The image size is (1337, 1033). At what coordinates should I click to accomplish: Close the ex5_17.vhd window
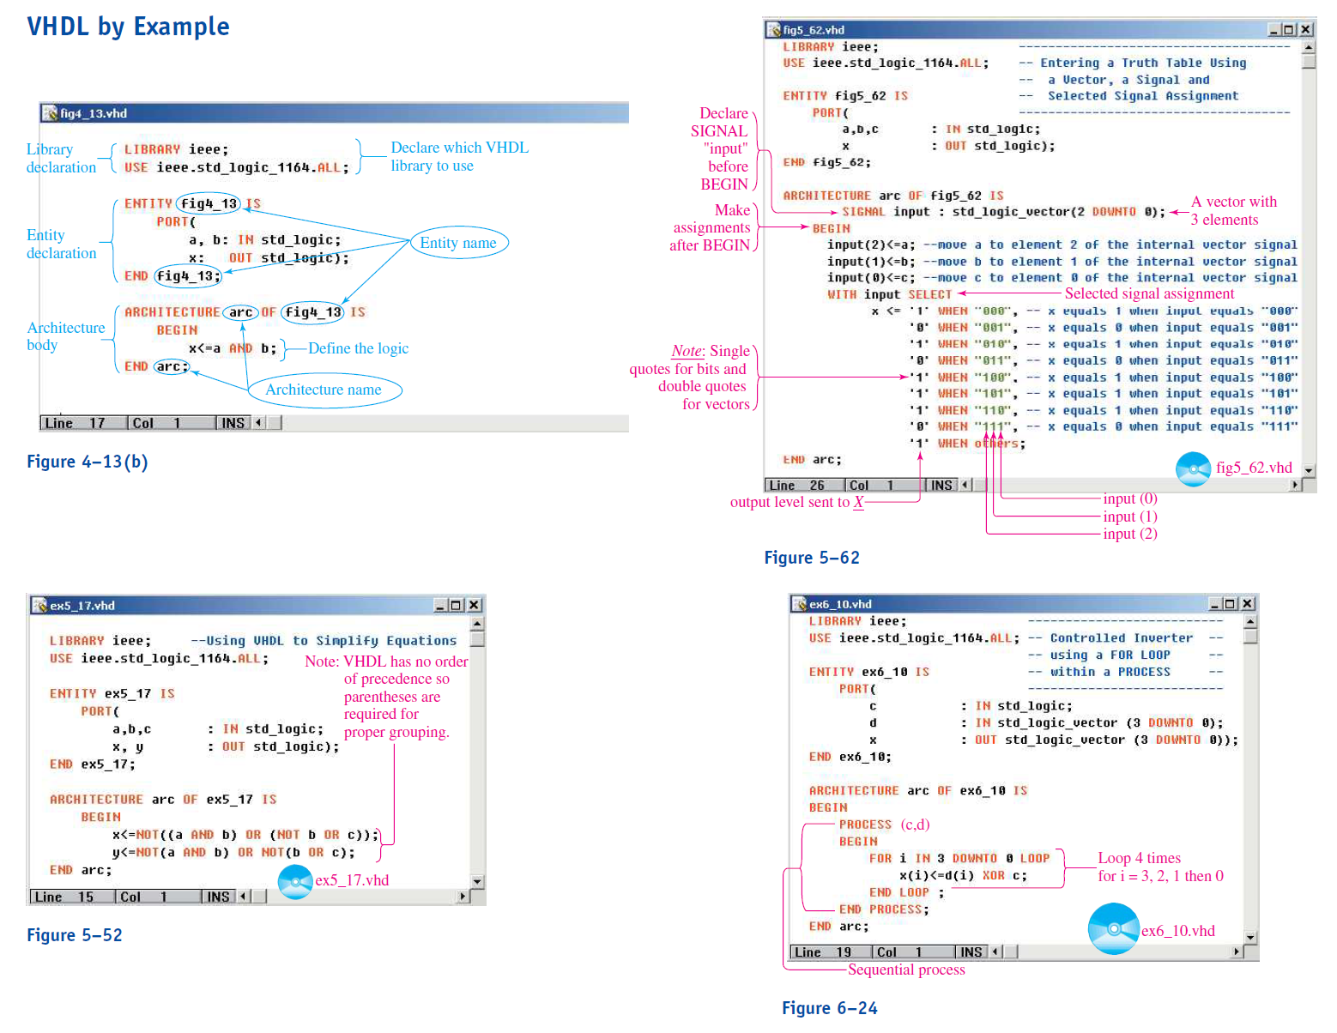[x=474, y=606]
